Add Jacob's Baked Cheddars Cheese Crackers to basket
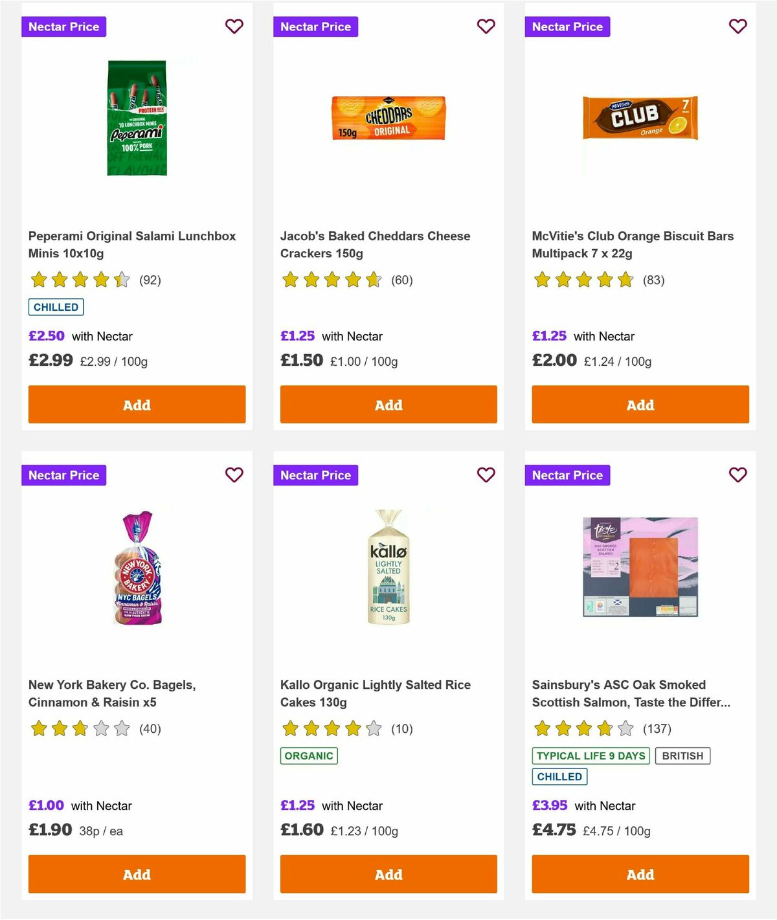The height and width of the screenshot is (920, 777). (388, 404)
